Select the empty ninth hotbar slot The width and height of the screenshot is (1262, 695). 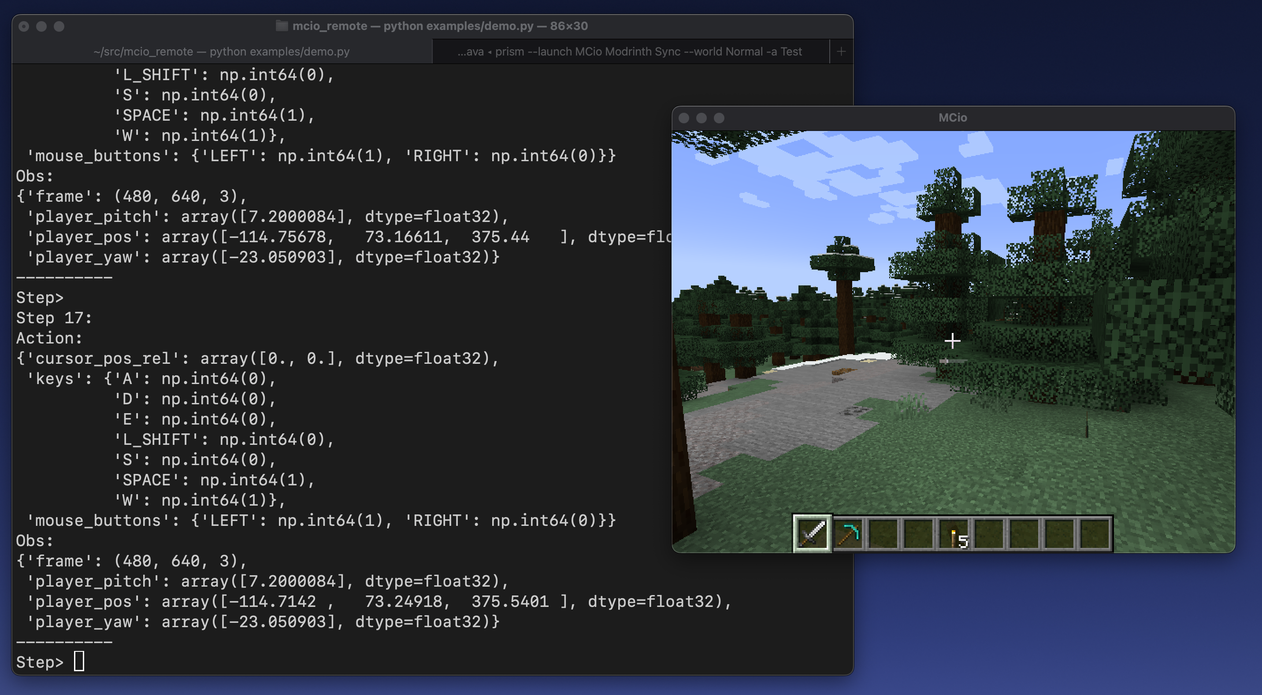click(1095, 533)
